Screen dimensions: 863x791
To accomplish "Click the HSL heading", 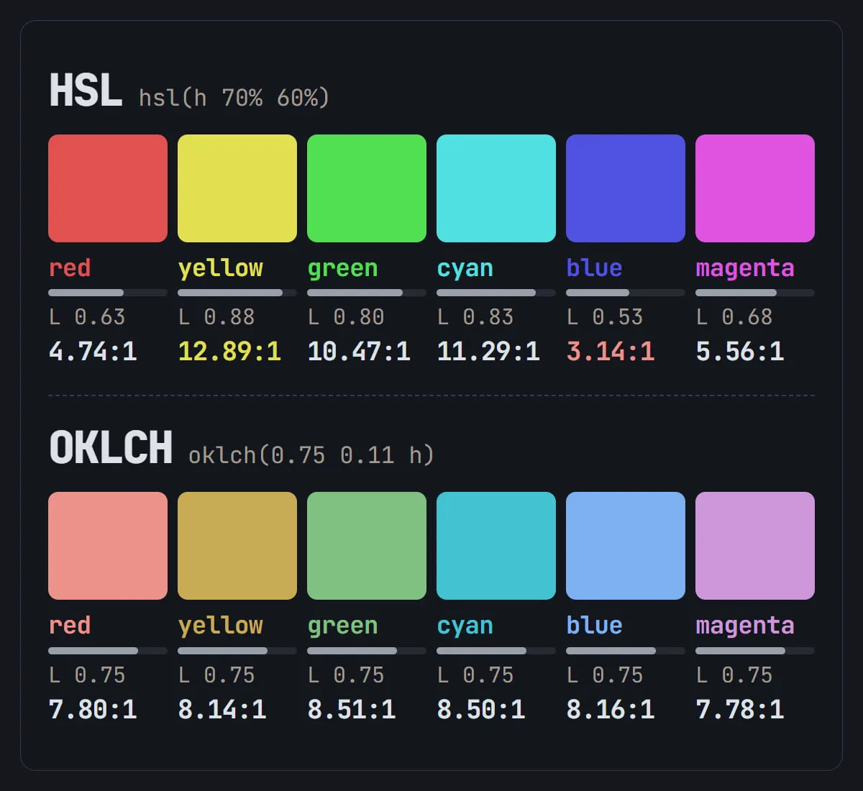I will [x=86, y=91].
